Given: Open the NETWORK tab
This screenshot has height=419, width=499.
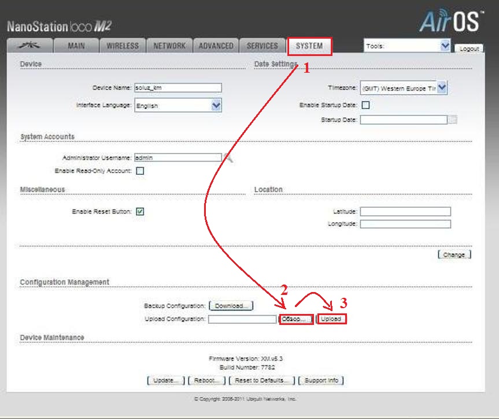Looking at the screenshot, I should click(169, 46).
